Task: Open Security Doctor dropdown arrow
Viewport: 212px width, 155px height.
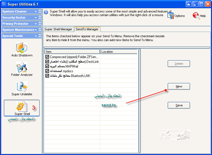Action: (x=36, y=18)
